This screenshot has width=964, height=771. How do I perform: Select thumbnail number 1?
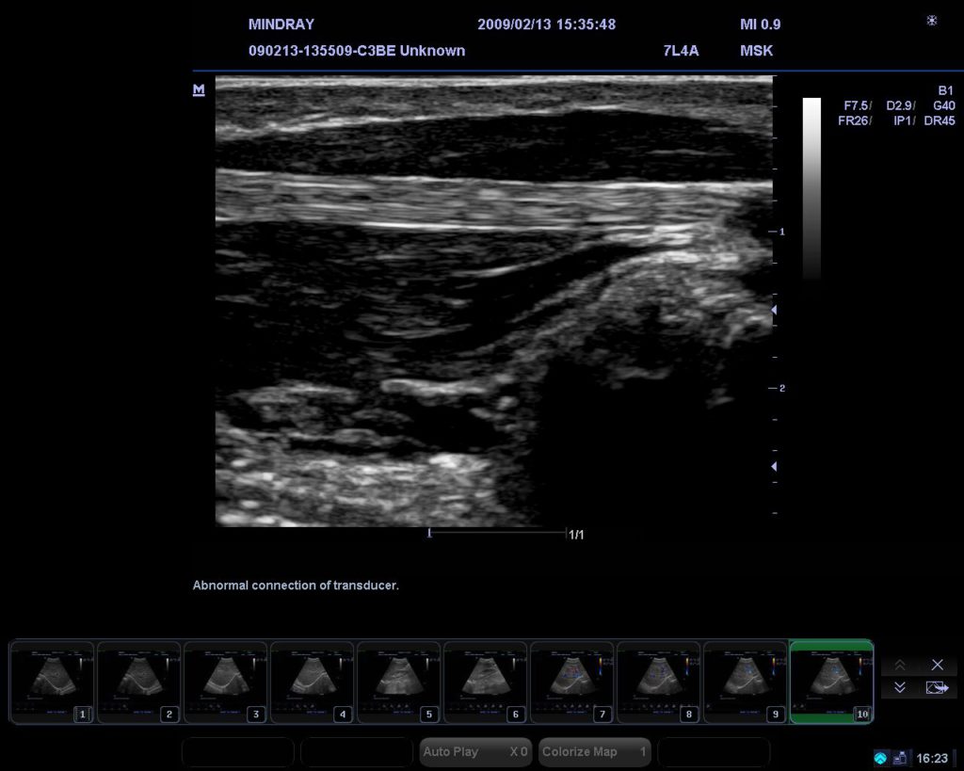point(53,683)
